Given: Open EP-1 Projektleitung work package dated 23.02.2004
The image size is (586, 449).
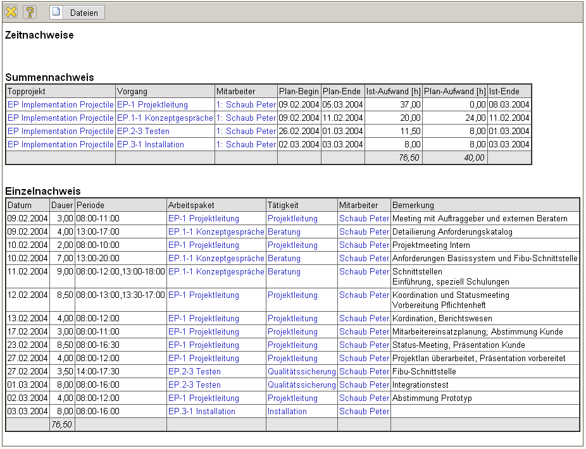Looking at the screenshot, I should [203, 345].
